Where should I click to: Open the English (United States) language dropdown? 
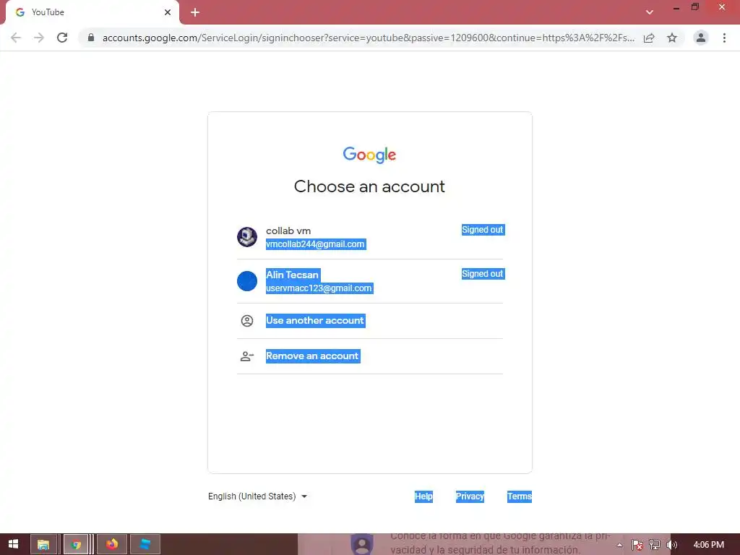[x=258, y=496]
